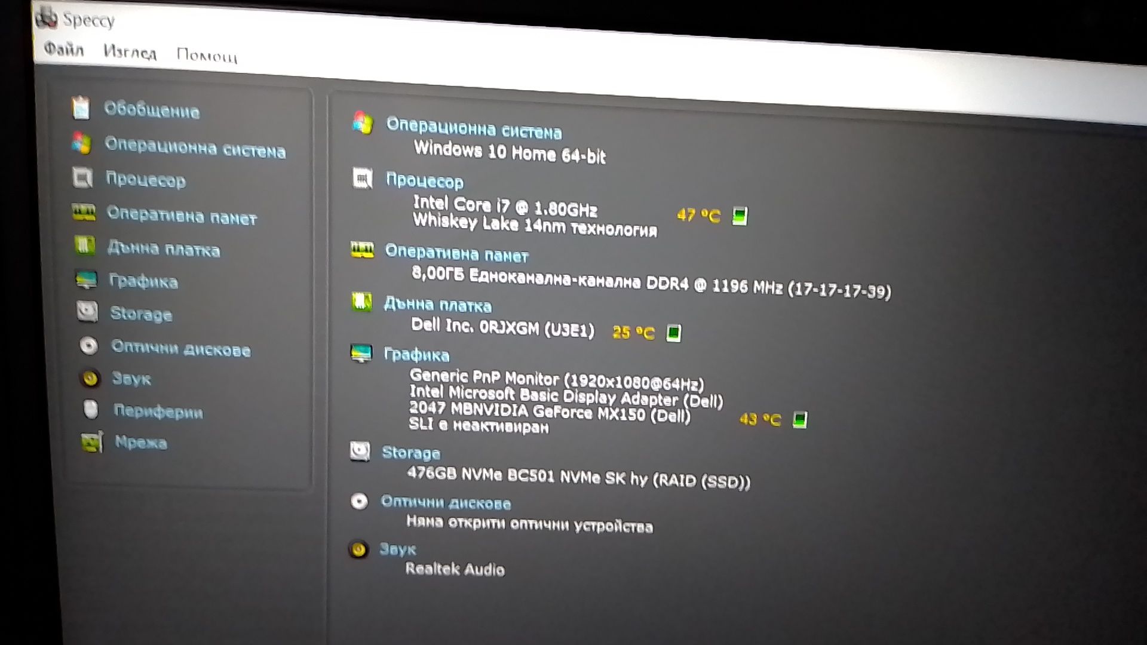
Task: Click the Операционна система heading link in summary
Action: (x=474, y=128)
